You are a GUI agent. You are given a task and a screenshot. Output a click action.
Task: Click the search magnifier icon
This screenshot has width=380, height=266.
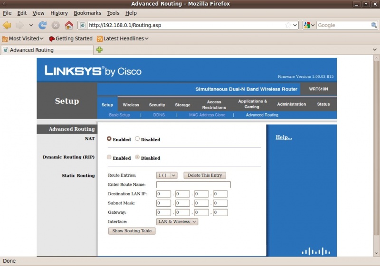click(374, 25)
